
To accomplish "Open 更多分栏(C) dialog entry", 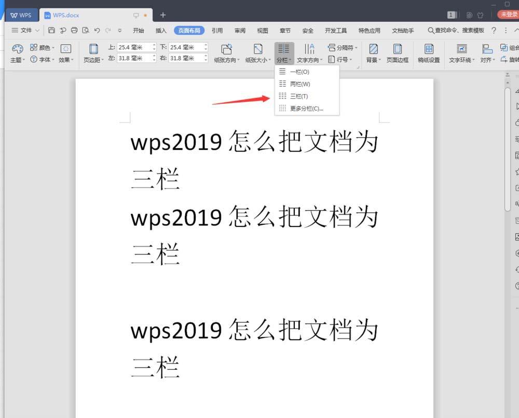I will [306, 108].
